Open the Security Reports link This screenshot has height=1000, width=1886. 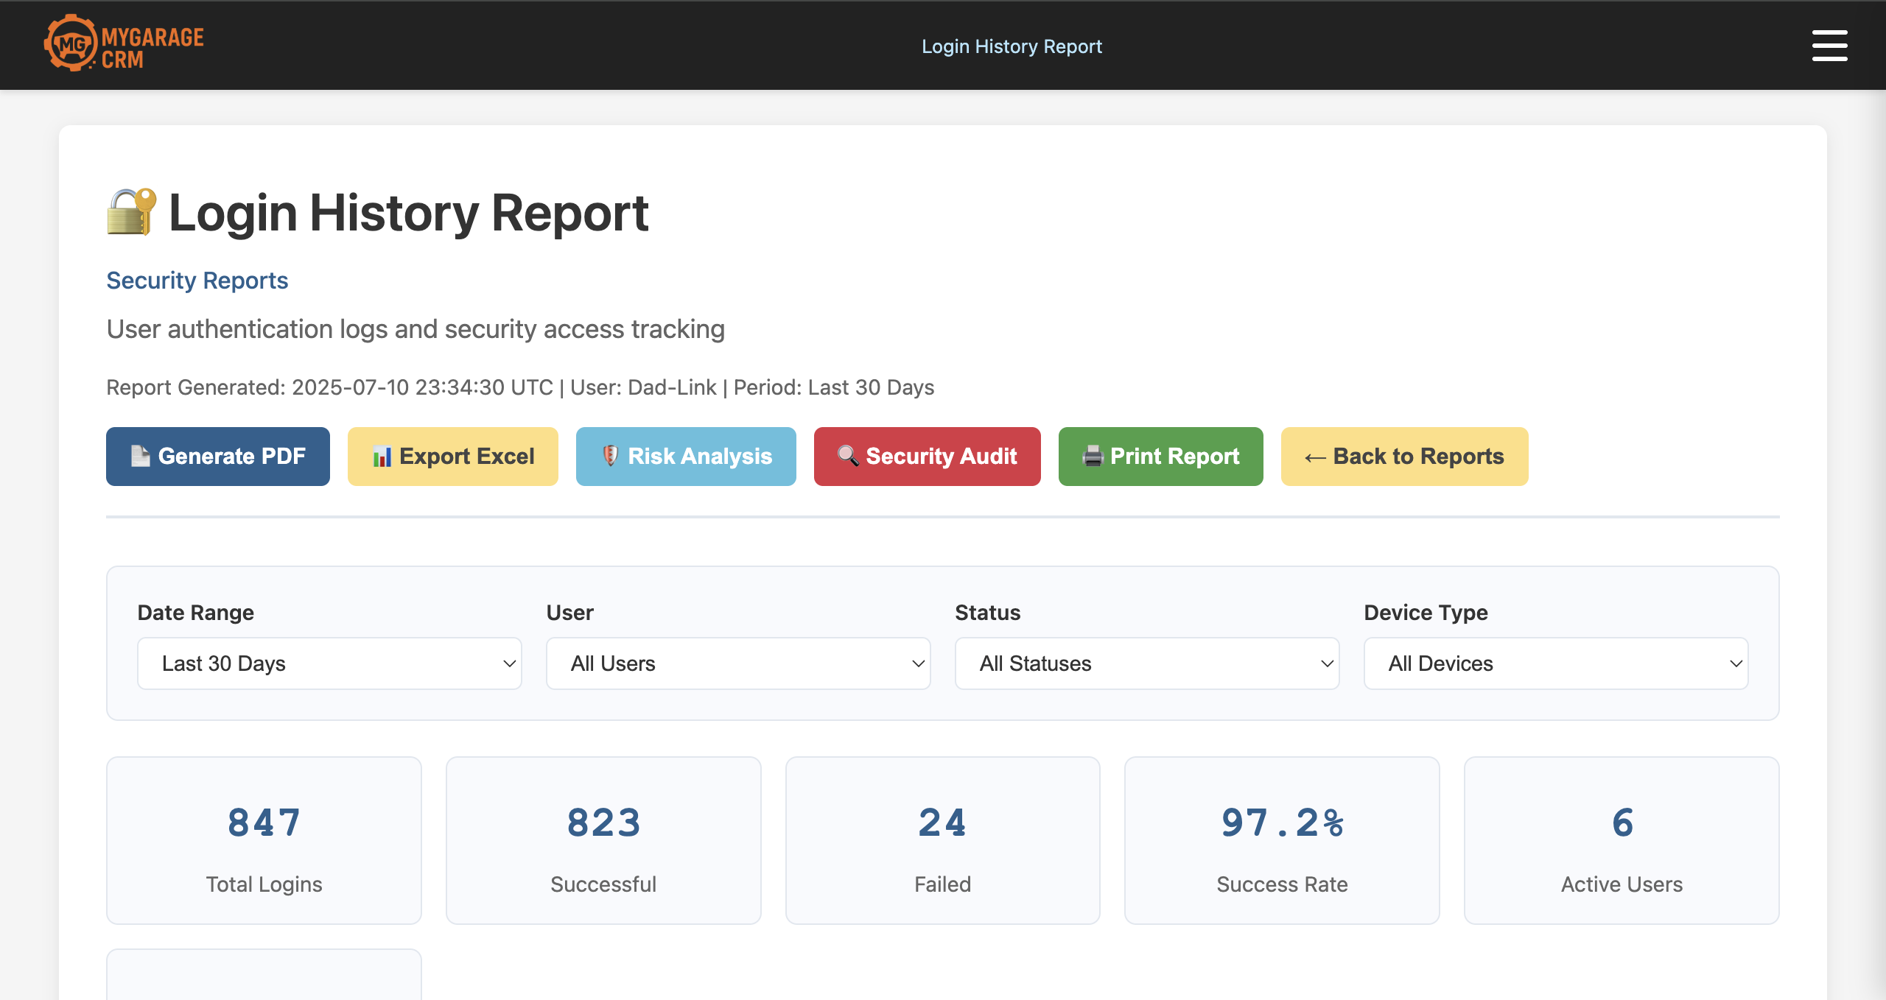coord(197,280)
